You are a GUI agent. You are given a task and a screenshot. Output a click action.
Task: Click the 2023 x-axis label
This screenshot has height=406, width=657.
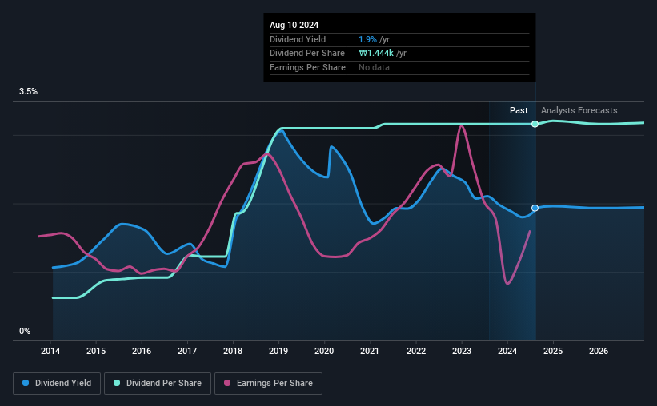coord(462,351)
